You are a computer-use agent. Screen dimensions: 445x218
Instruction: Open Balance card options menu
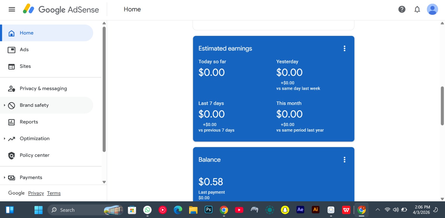coord(344,160)
